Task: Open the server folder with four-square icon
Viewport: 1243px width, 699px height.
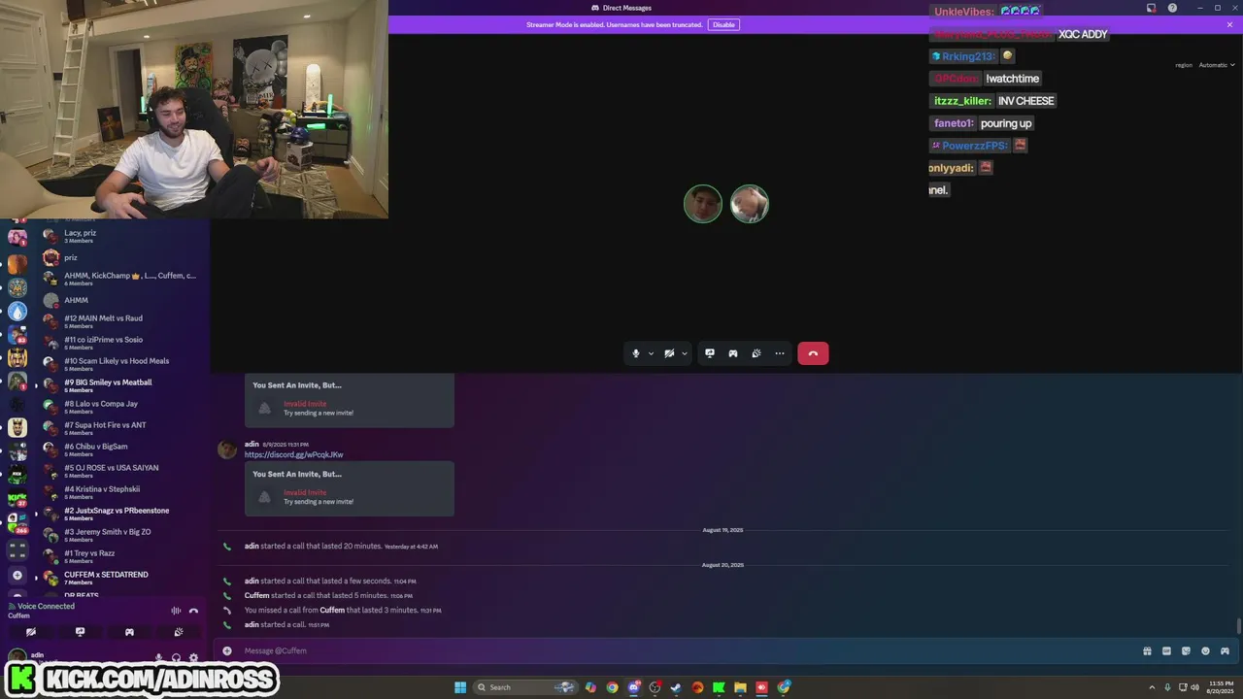Action: 17,549
